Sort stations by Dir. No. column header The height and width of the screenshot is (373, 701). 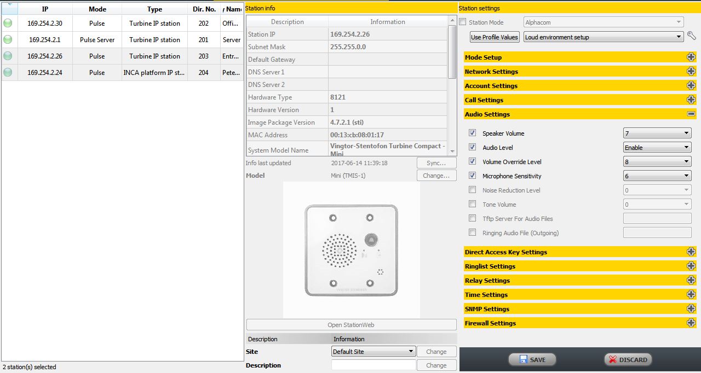204,9
